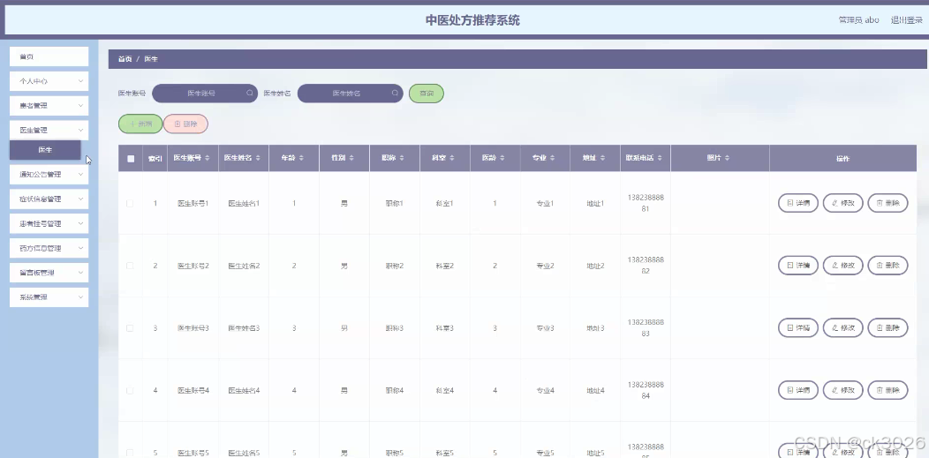The image size is (929, 458).
Task: Click the 索引 column header
Action: click(155, 159)
